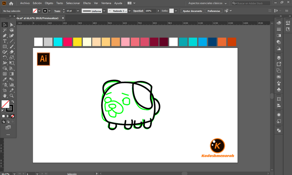Image resolution: width=292 pixels, height=175 pixels.
Task: Go to Illustrator Home screen icon
Action: pos(11,3)
